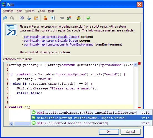This screenshot has width=153, height=138.
Task: Click the scroll-up arrow of editor
Action: [136, 65]
